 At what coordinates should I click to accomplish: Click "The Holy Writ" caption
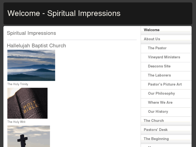coord(16,122)
